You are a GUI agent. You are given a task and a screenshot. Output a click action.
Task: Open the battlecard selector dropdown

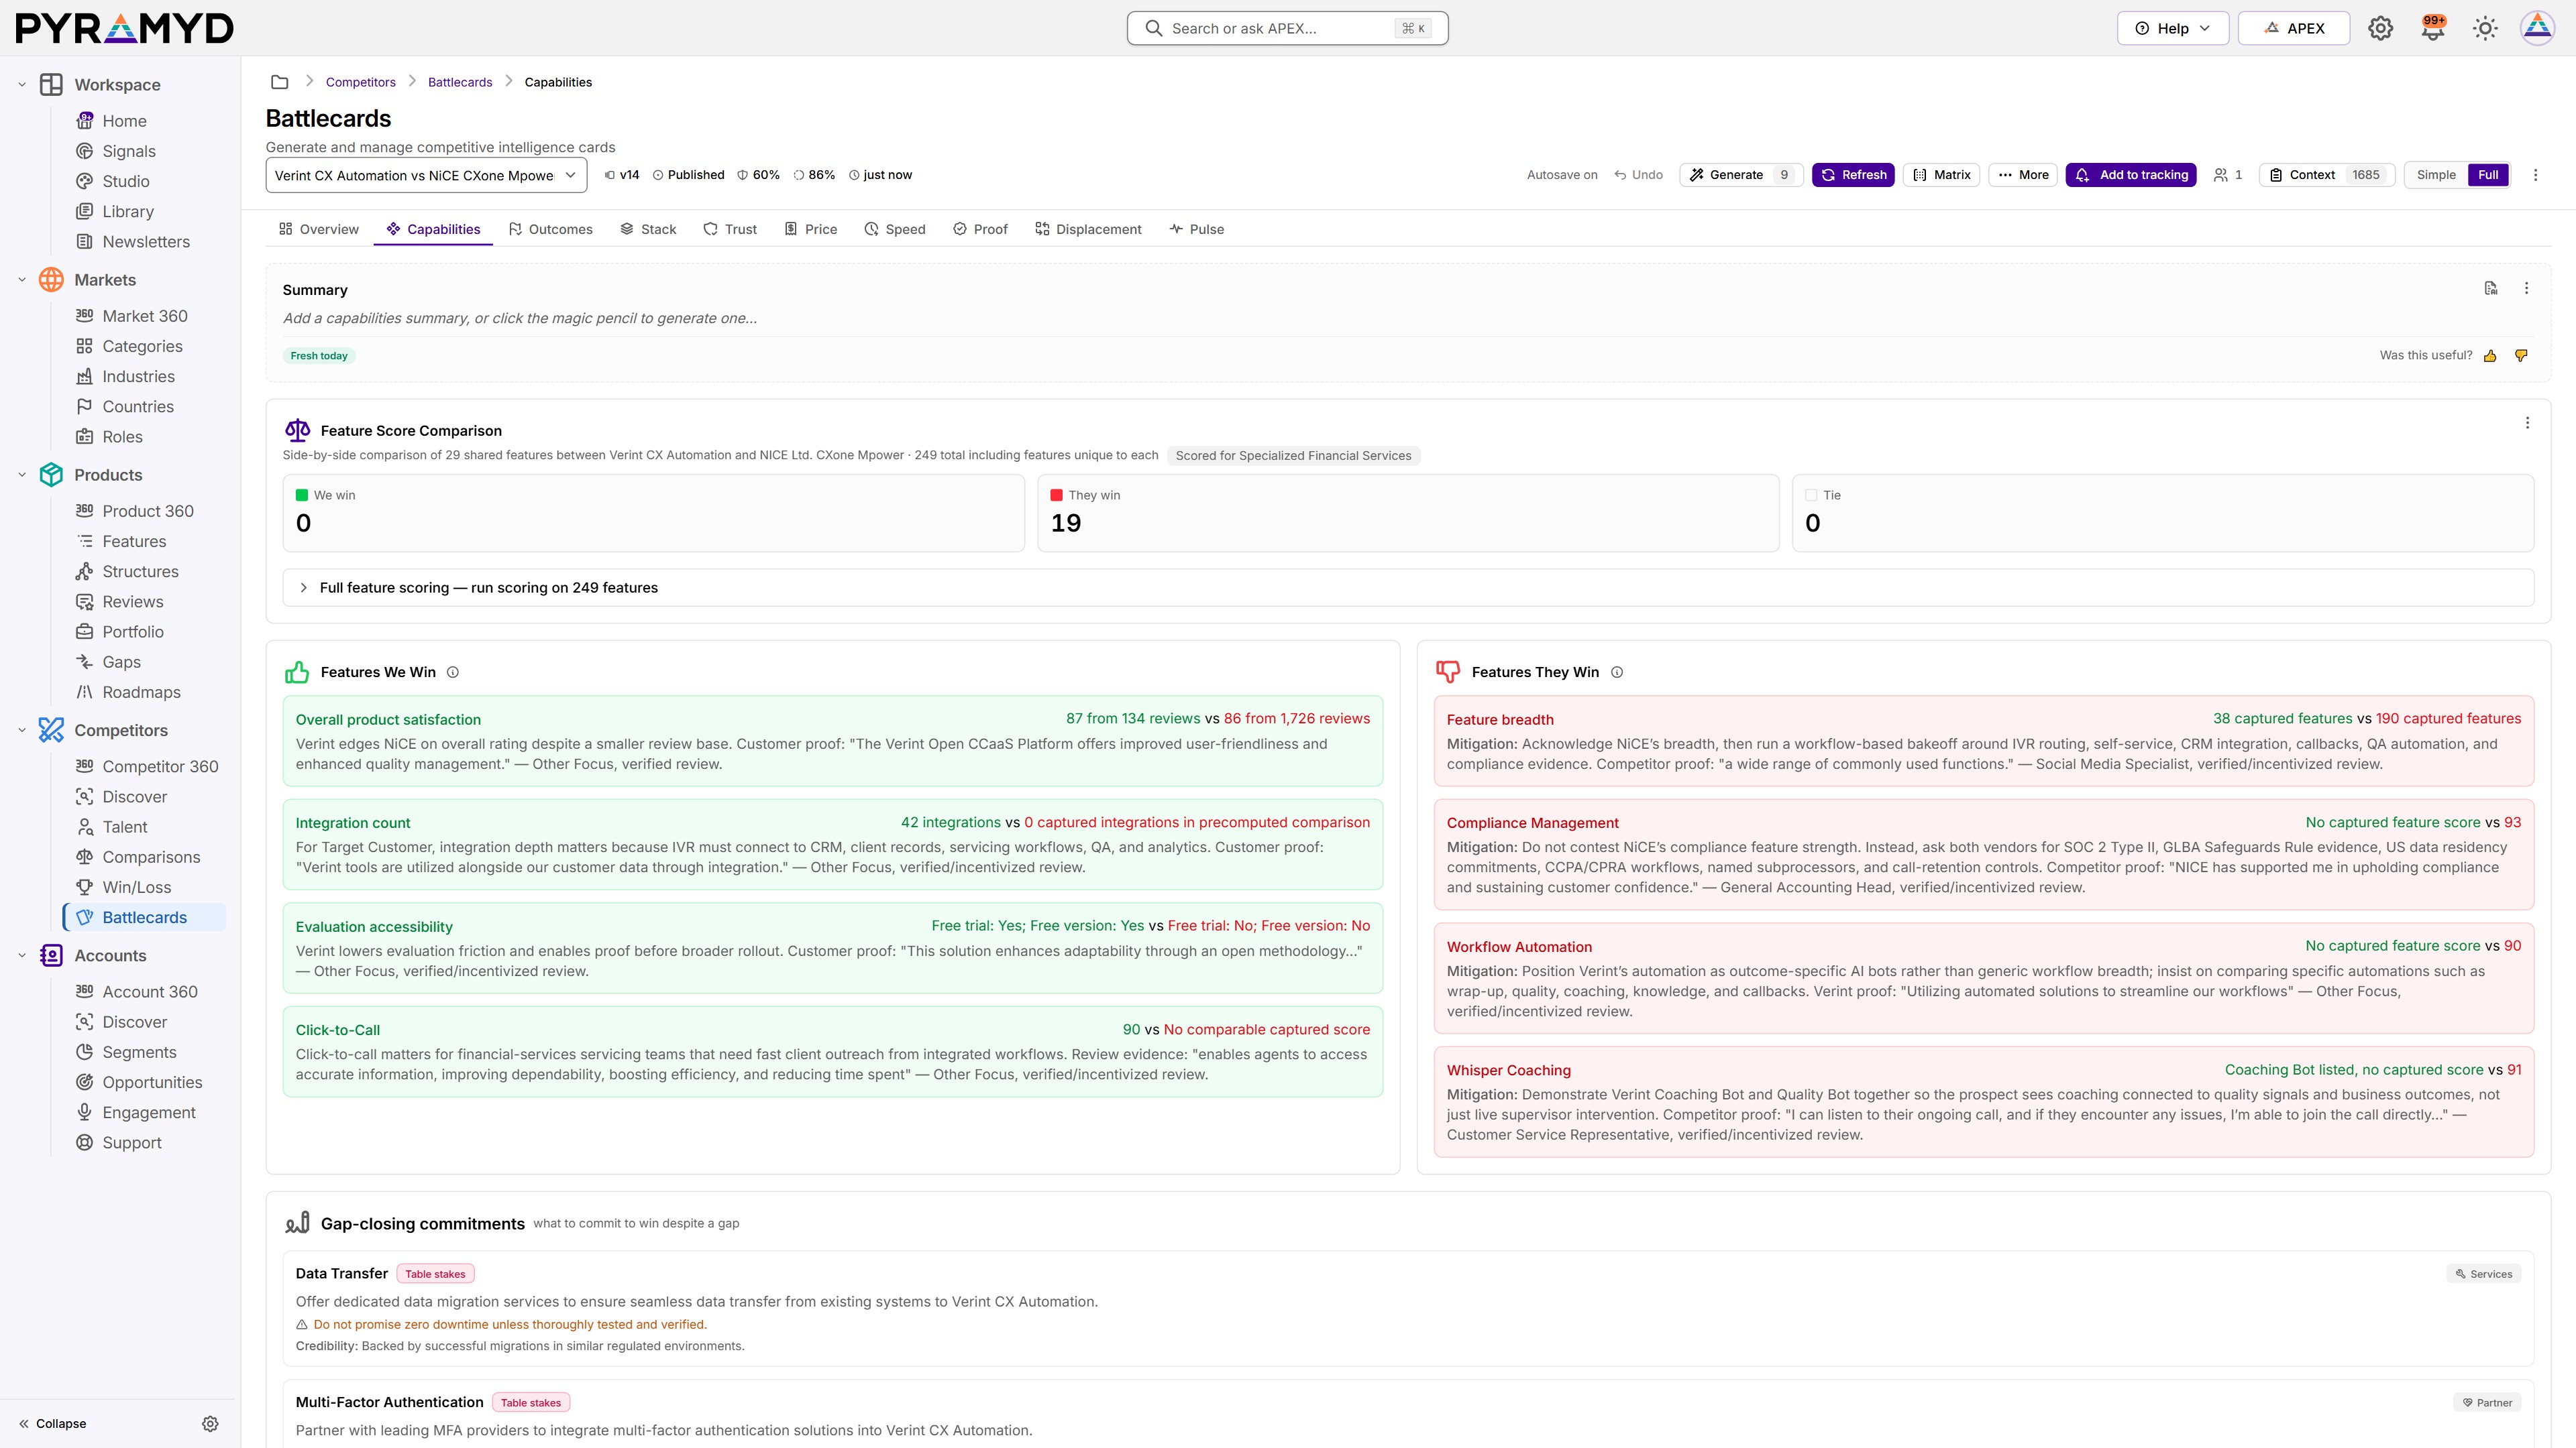coord(426,175)
